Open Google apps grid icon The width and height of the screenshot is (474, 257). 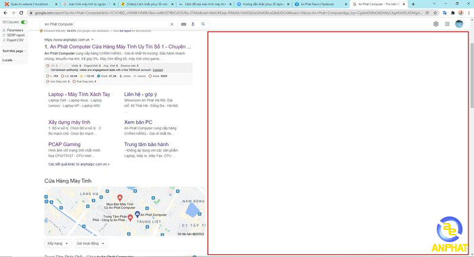coord(447,24)
